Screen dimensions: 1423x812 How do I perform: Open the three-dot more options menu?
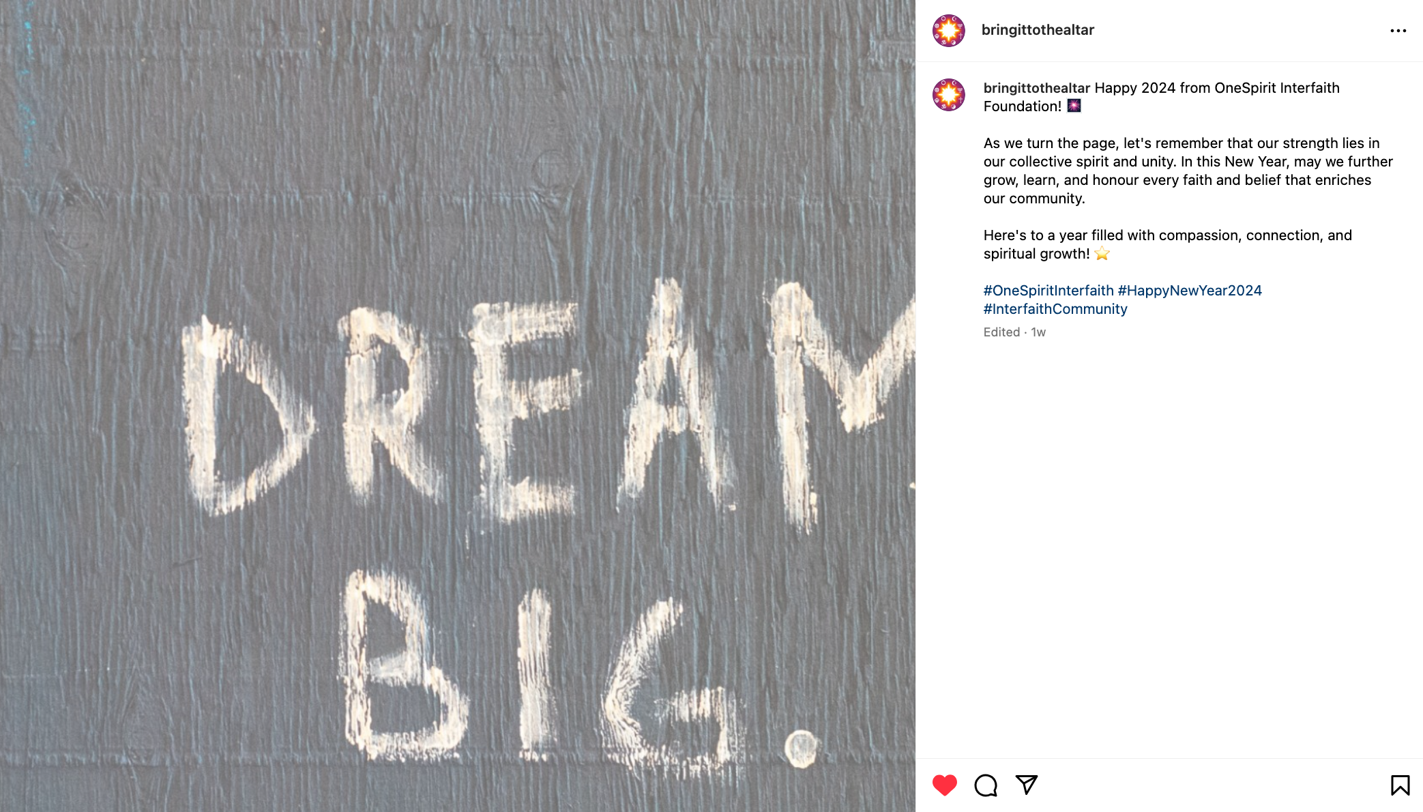coord(1398,31)
